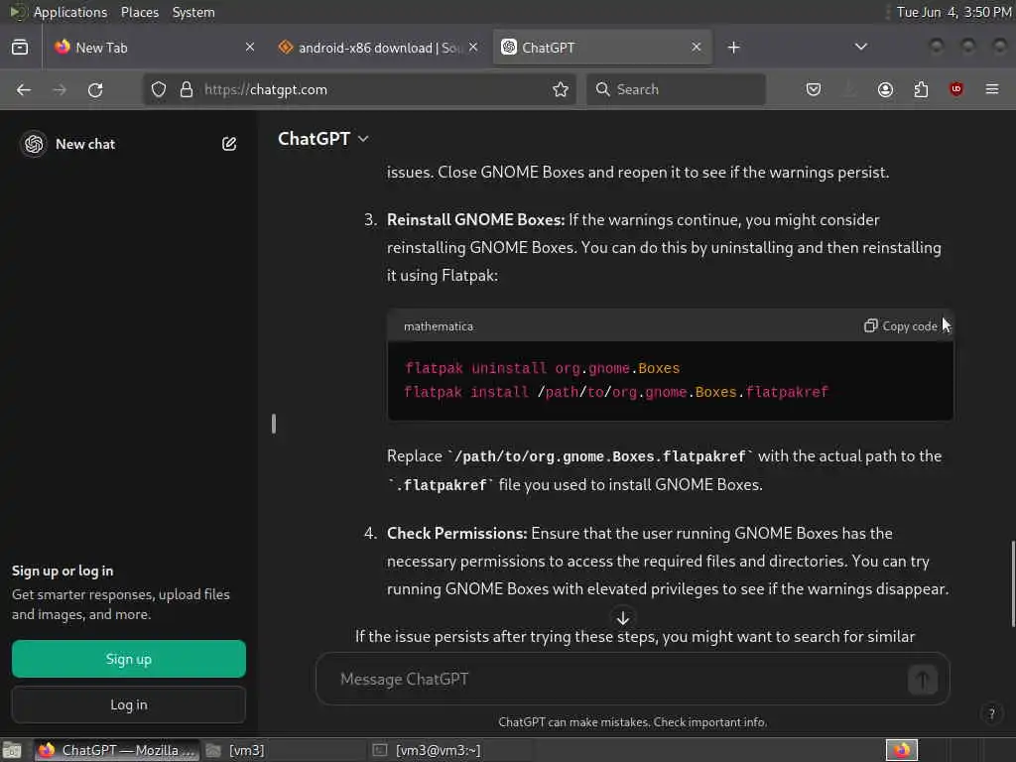Click the browser forward arrow
The height and width of the screenshot is (762, 1016).
(x=60, y=89)
